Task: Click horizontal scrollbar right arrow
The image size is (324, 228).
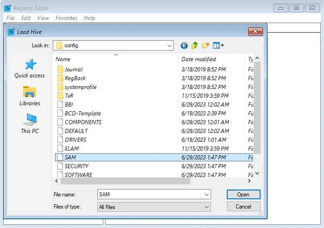Action: [x=249, y=181]
